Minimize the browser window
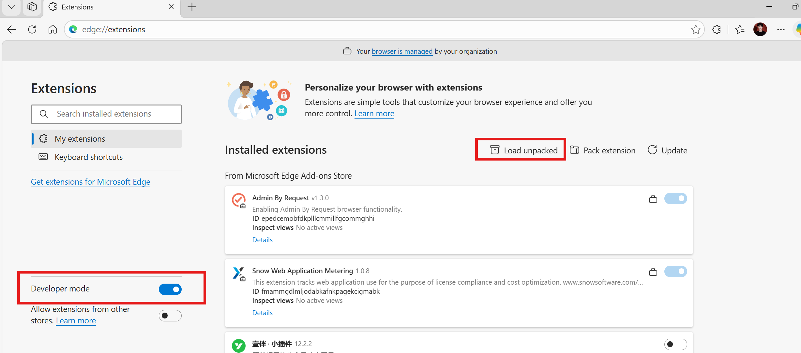 pyautogui.click(x=769, y=7)
